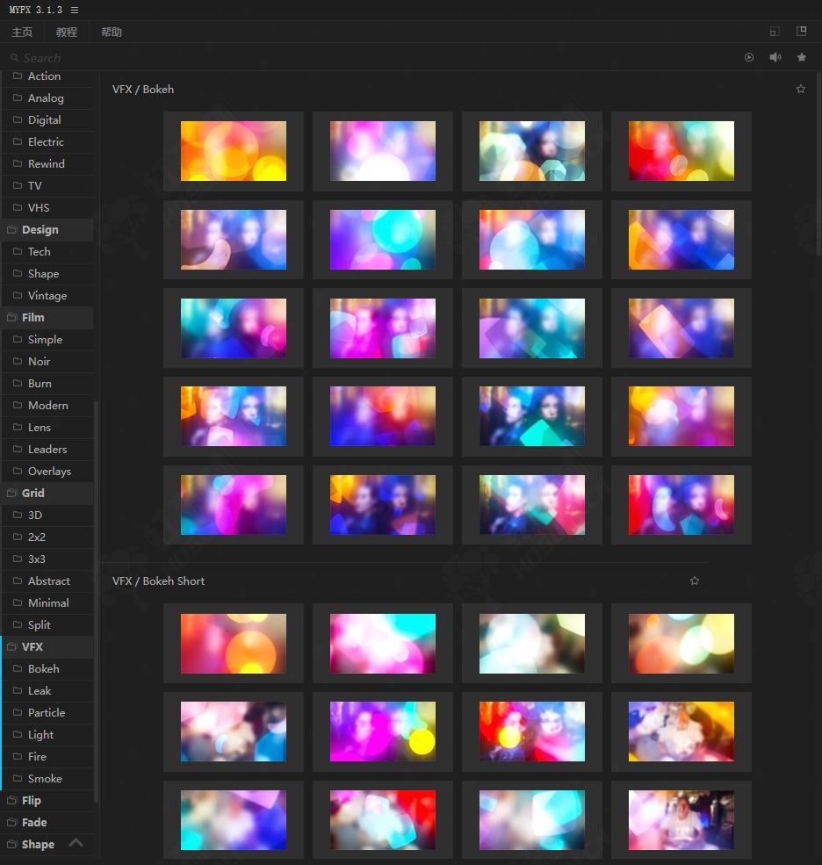This screenshot has width=822, height=865.
Task: Open the MYFX hamburger menu
Action: [75, 10]
